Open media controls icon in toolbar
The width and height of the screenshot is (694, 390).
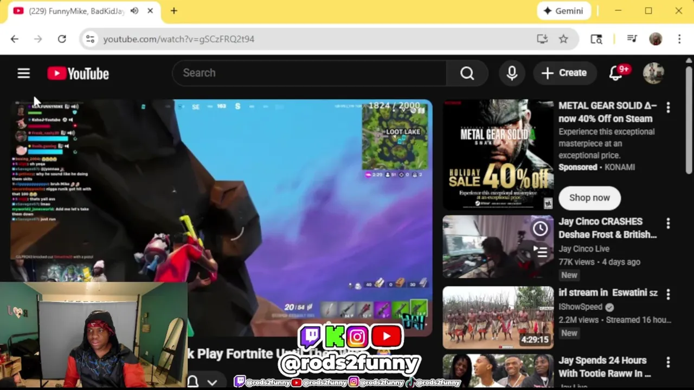click(632, 39)
